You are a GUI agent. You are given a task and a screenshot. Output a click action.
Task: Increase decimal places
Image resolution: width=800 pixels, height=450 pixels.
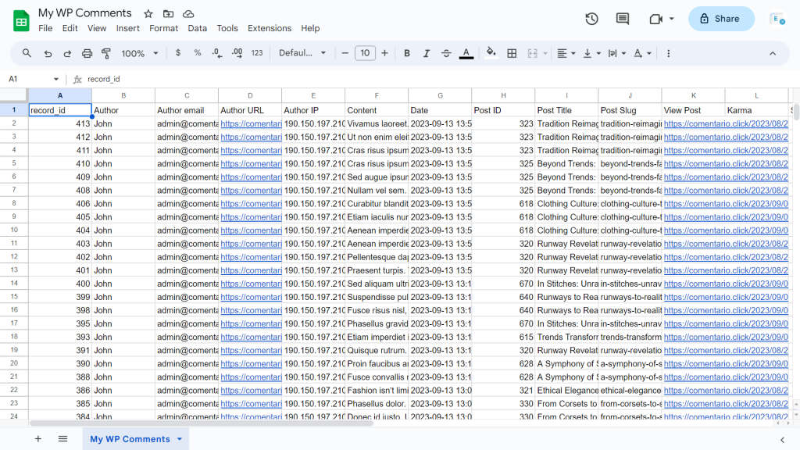click(x=235, y=53)
